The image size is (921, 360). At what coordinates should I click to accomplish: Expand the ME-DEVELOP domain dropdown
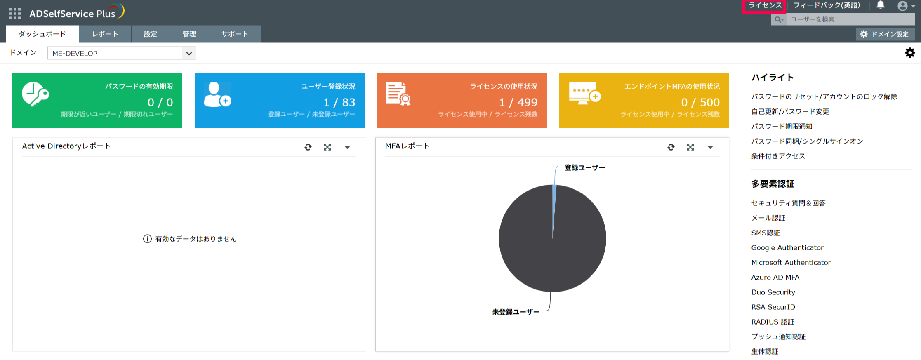(189, 53)
